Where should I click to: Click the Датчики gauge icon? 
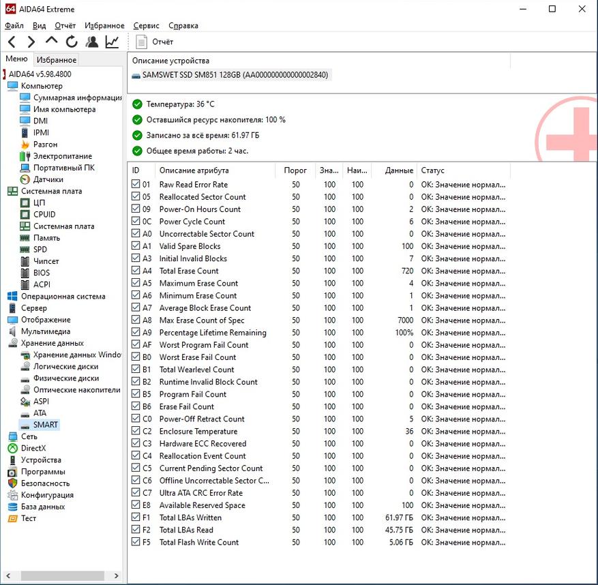(x=25, y=179)
